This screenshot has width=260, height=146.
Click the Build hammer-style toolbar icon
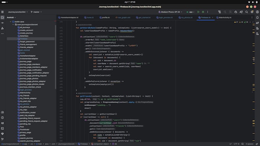(x=219, y=12)
